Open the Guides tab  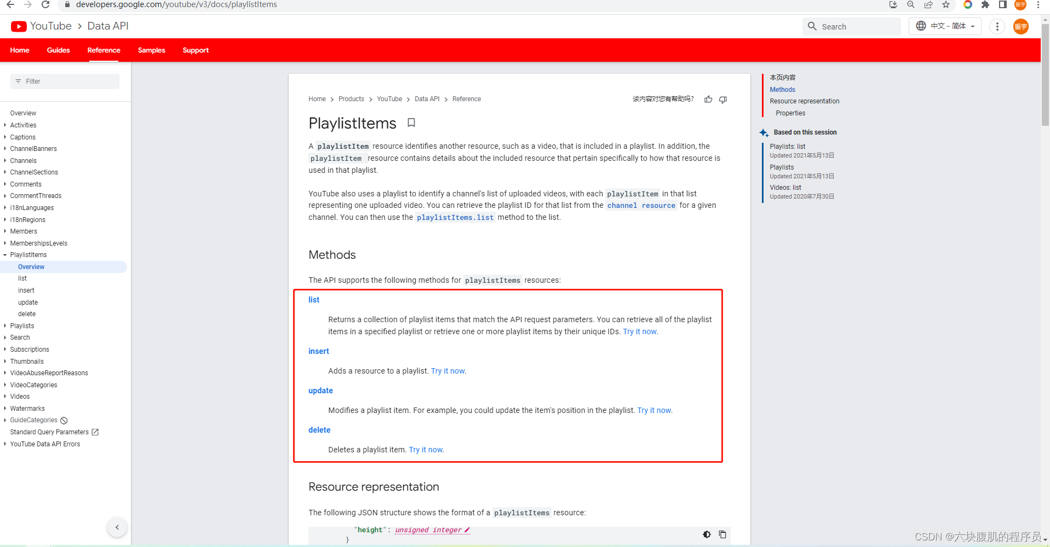[58, 50]
